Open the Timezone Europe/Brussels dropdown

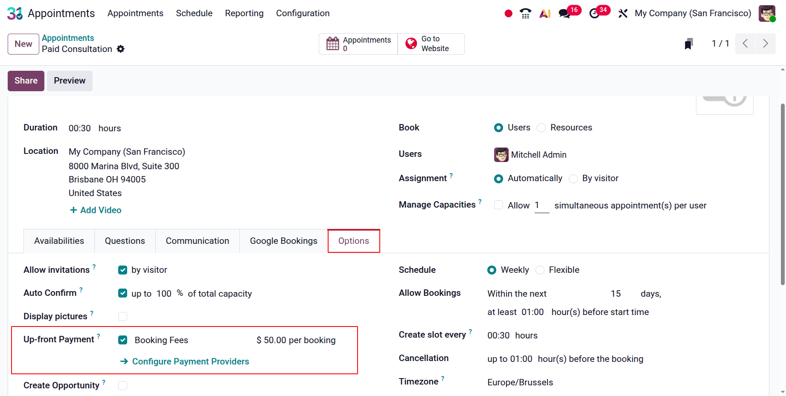point(520,382)
